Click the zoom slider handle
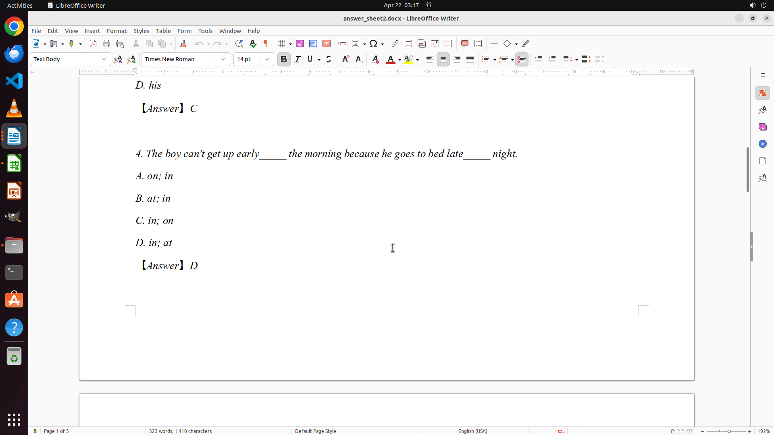The width and height of the screenshot is (774, 435). (729, 431)
